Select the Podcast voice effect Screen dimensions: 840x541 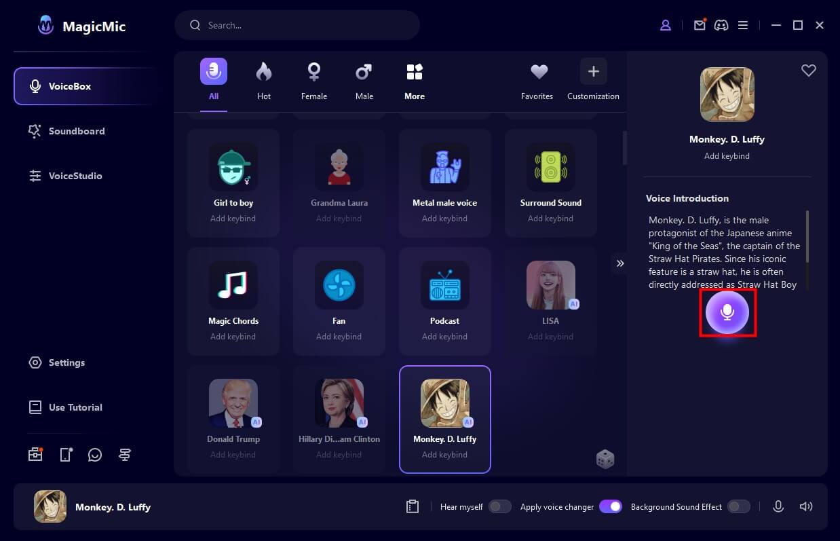tap(445, 301)
